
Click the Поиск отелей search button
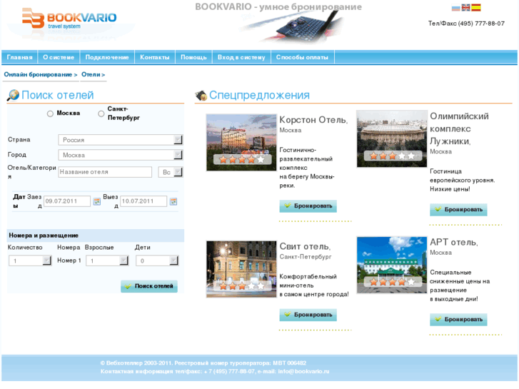click(149, 286)
